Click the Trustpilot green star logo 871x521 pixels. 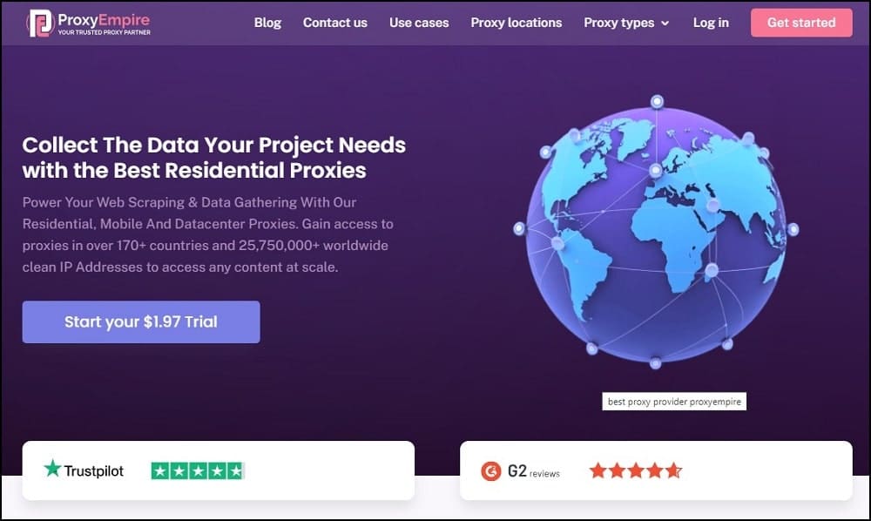52,469
